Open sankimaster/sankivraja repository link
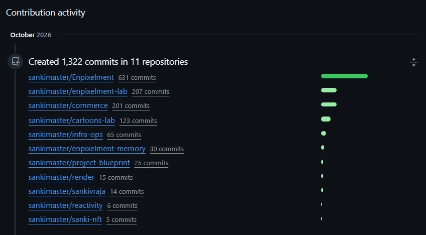This screenshot has height=235, width=426. (67, 191)
